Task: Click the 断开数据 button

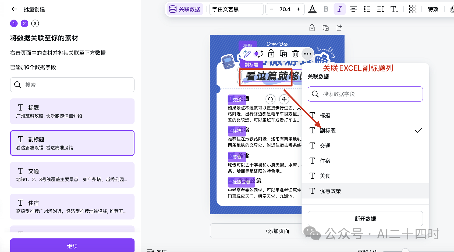Action: (365, 219)
